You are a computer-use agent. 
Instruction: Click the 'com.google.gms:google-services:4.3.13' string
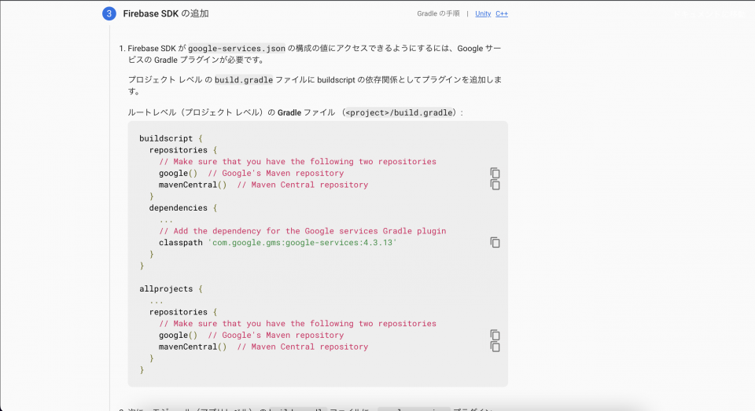pyautogui.click(x=302, y=243)
